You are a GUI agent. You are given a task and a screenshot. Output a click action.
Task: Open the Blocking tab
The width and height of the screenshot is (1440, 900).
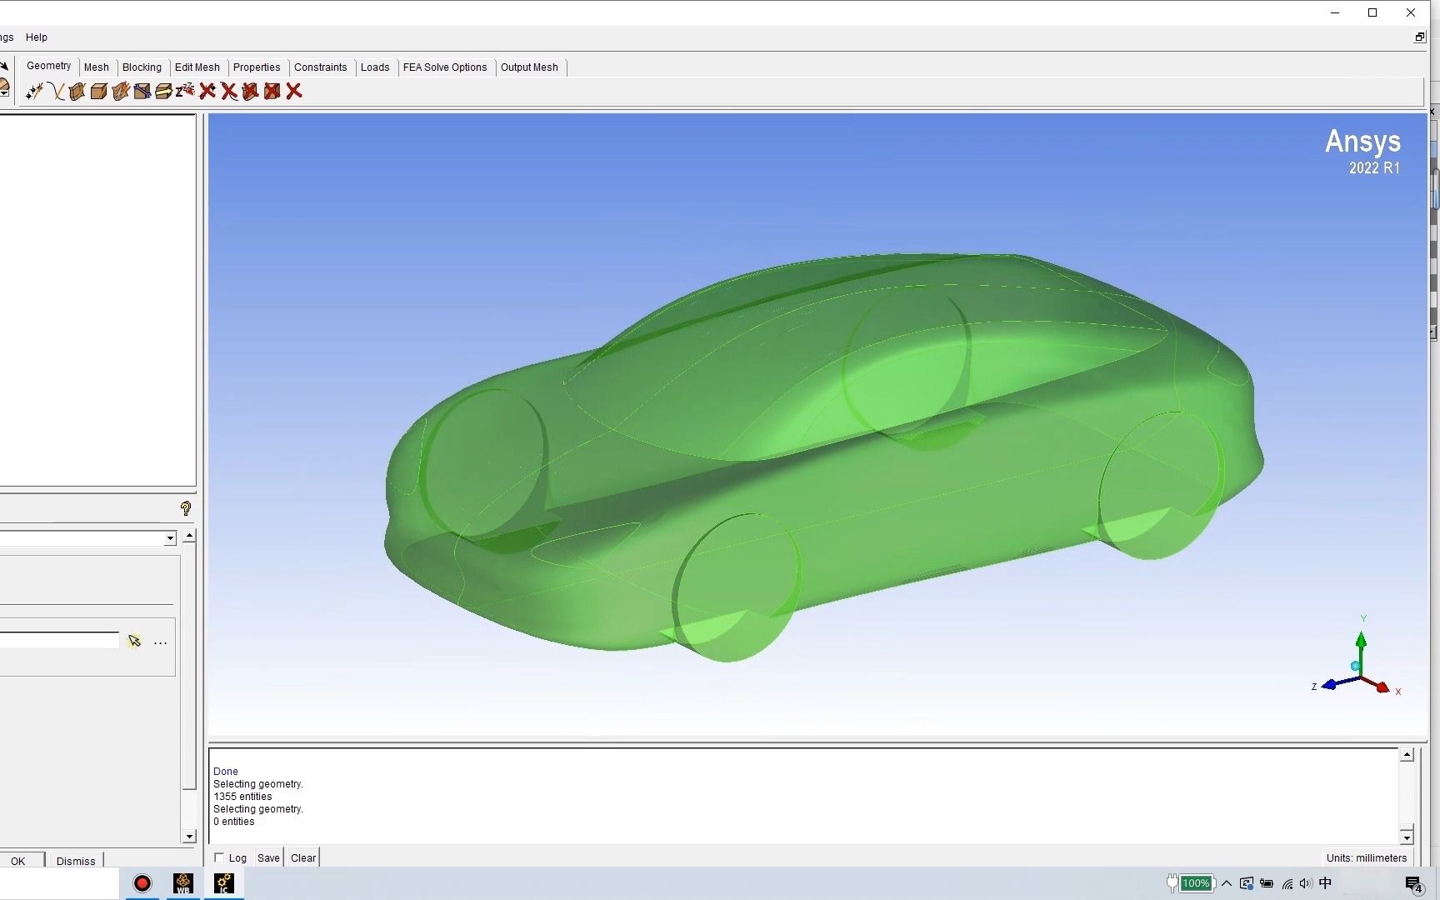tap(142, 67)
